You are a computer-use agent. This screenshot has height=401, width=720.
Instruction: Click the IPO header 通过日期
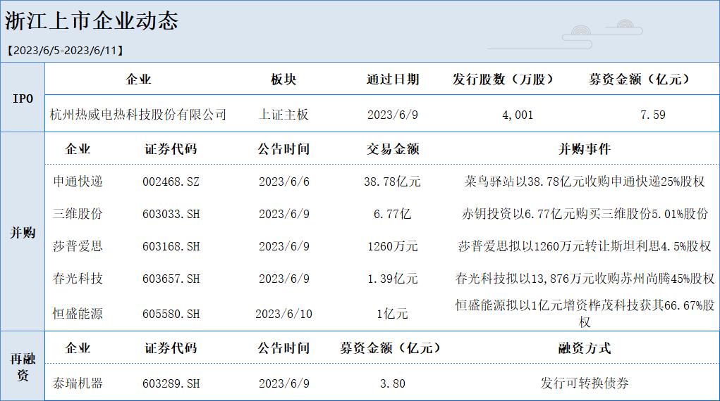point(393,79)
